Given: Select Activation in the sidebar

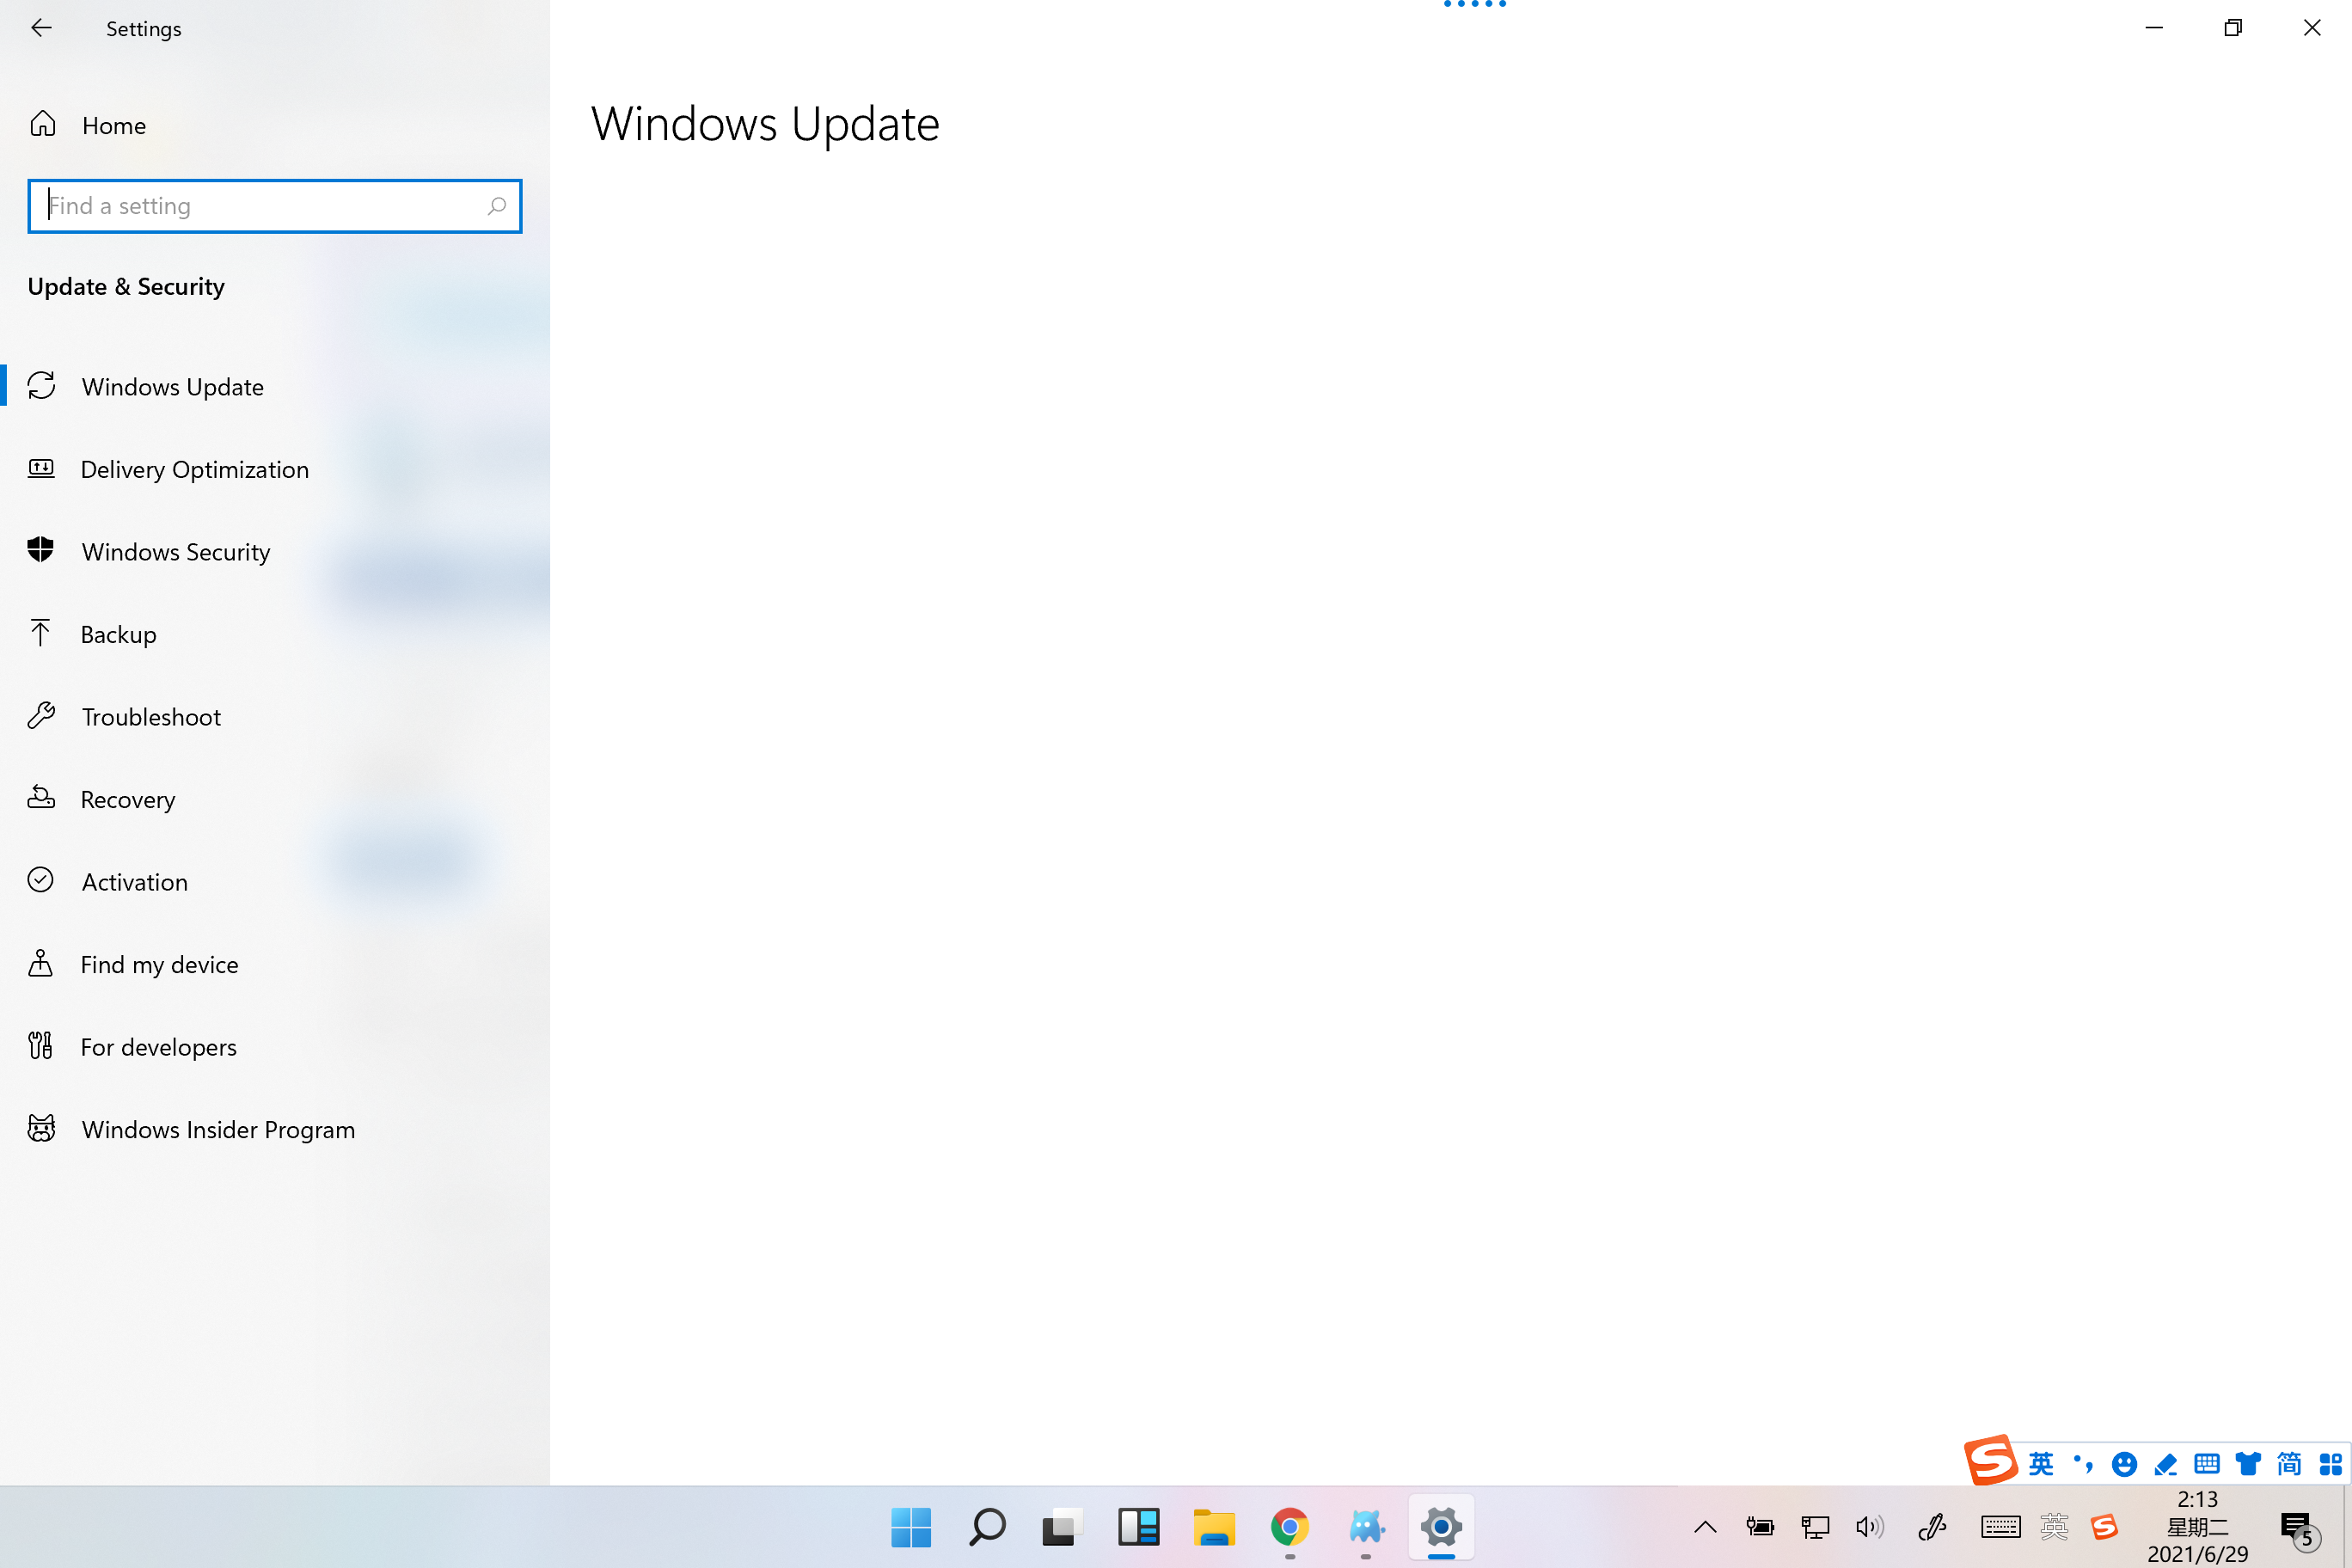Looking at the screenshot, I should tap(134, 882).
